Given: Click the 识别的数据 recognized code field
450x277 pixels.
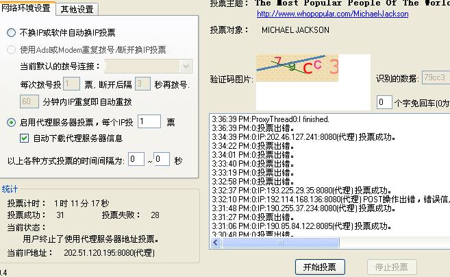Looking at the screenshot, I should coord(436,77).
